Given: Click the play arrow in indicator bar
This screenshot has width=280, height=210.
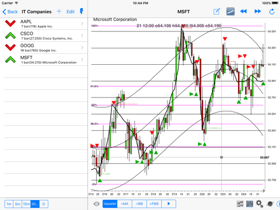Looking at the screenshot, I should pos(169,204).
